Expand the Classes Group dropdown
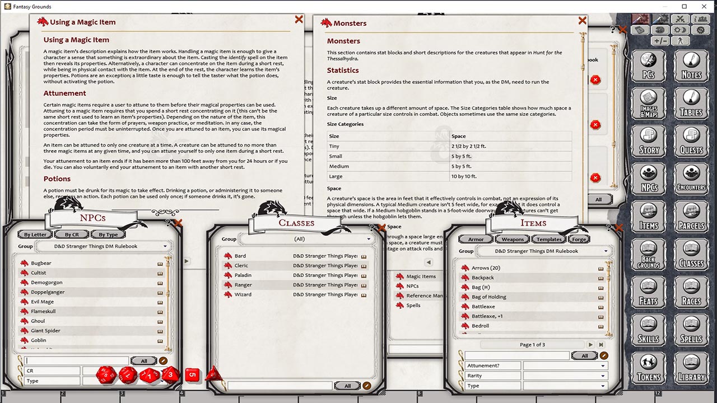The height and width of the screenshot is (403, 717). point(306,239)
